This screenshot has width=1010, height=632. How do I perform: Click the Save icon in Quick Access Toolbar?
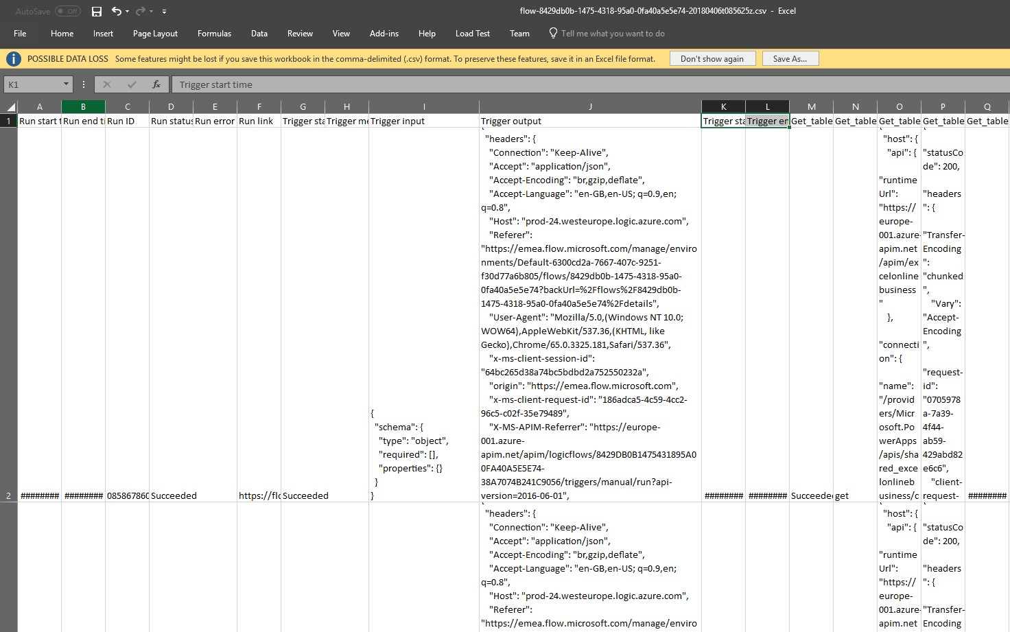[x=97, y=11]
